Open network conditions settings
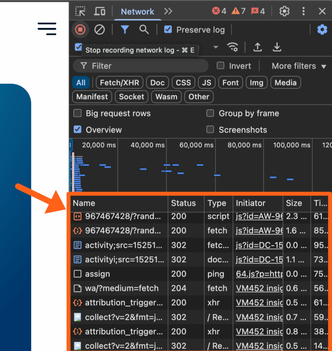Screen dimensions: 332x351 (x=233, y=48)
